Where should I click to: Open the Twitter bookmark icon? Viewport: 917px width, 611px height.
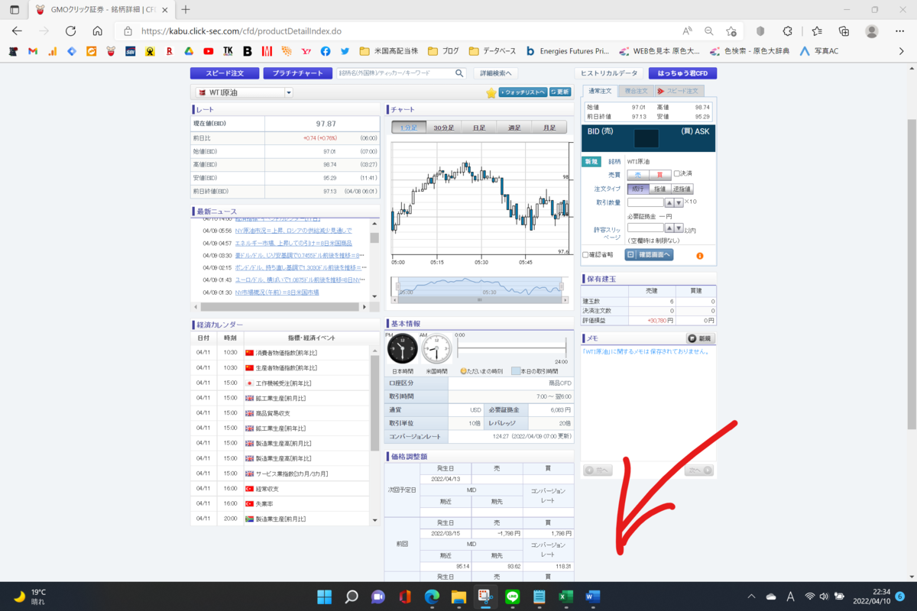(x=345, y=52)
